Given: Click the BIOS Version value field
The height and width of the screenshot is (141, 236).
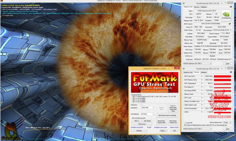Looking at the screenshot, I should point(211,24).
